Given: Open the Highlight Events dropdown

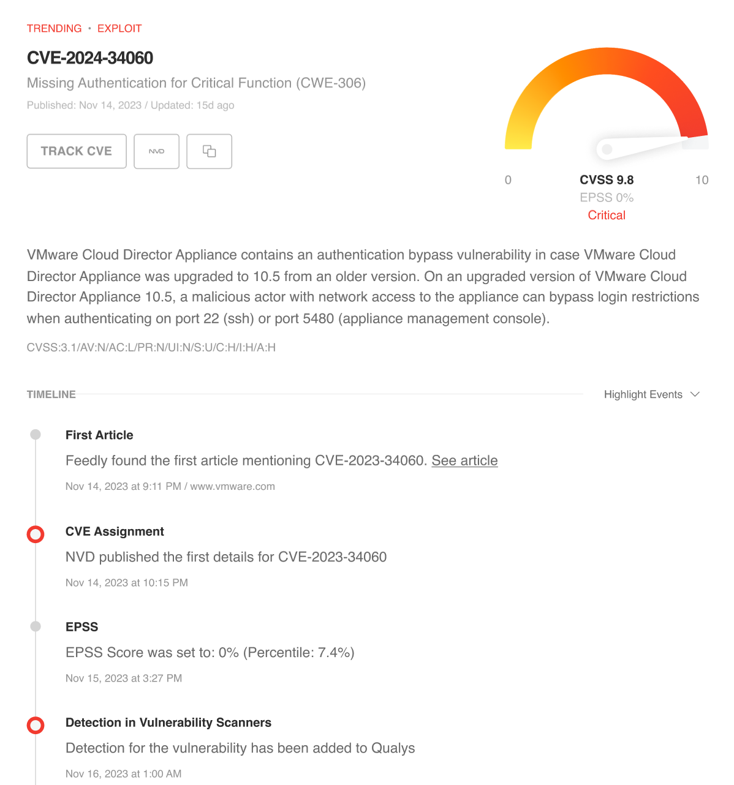Looking at the screenshot, I should 643,394.
